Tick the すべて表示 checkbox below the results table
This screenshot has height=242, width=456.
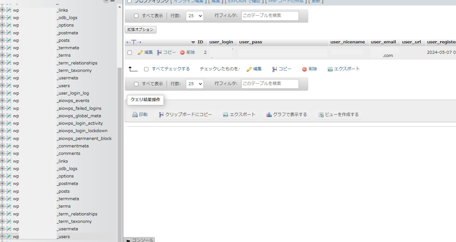(136, 84)
